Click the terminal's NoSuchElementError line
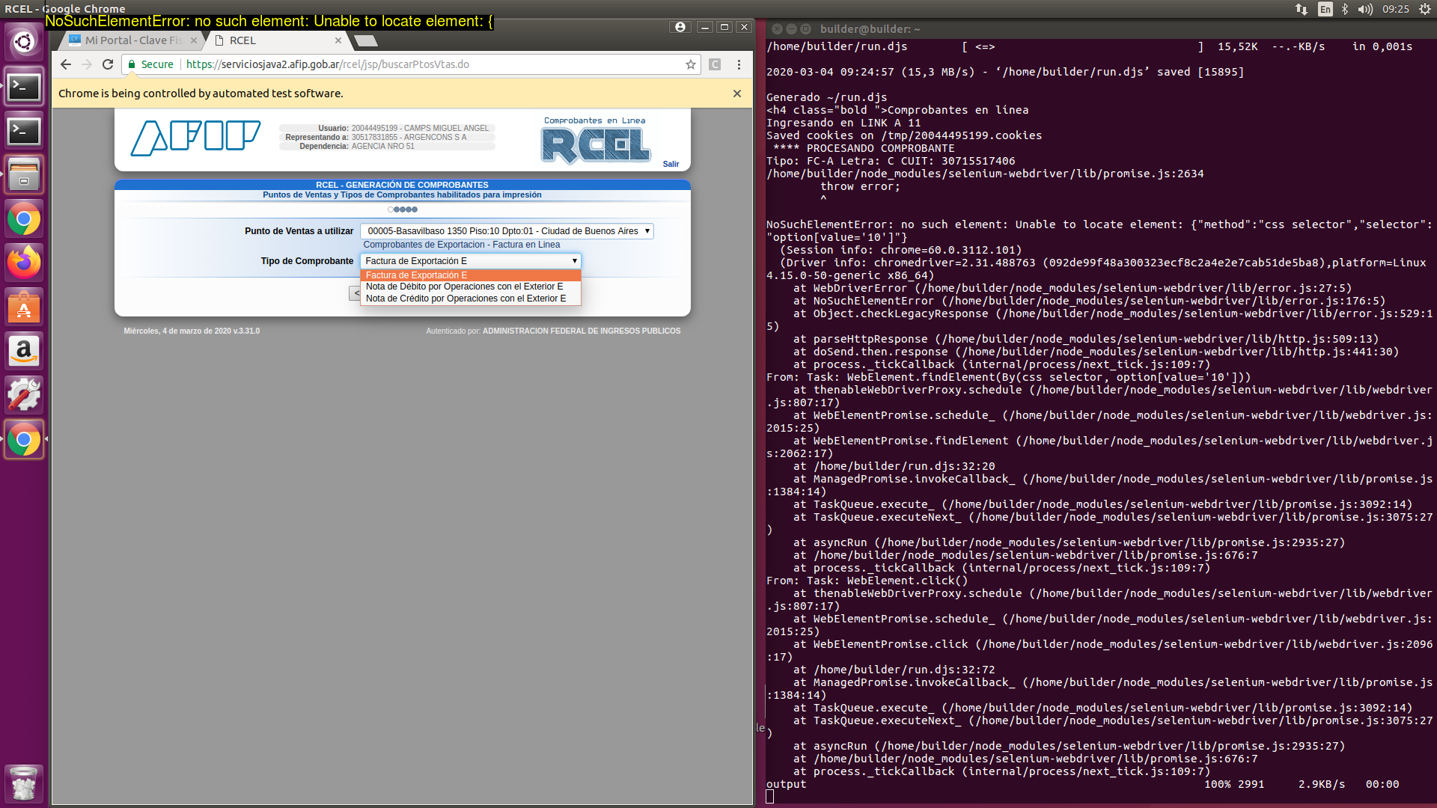The height and width of the screenshot is (808, 1437). point(1099,224)
